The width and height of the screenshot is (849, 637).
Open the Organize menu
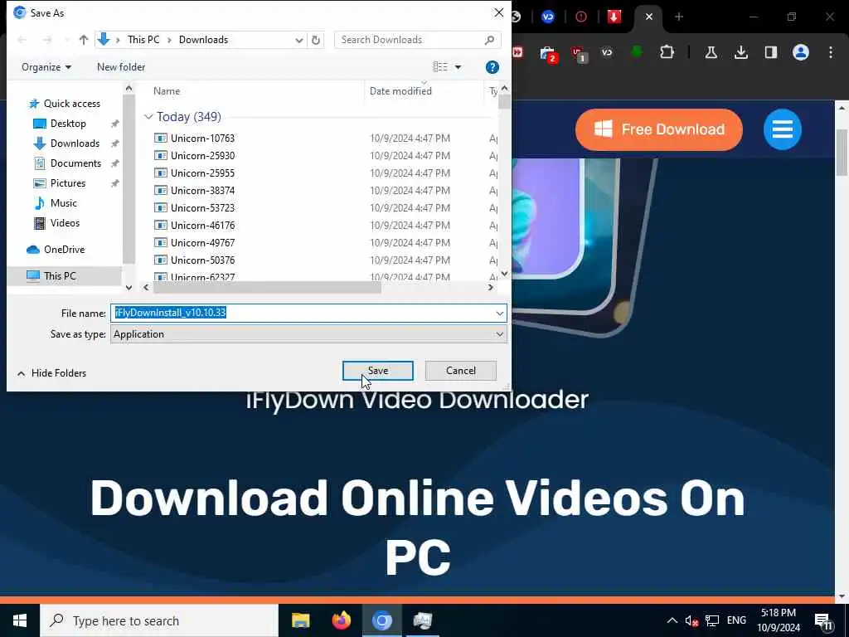pyautogui.click(x=46, y=67)
